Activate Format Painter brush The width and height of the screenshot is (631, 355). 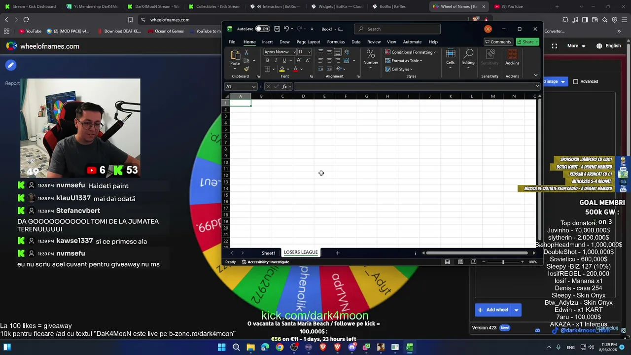click(x=246, y=69)
